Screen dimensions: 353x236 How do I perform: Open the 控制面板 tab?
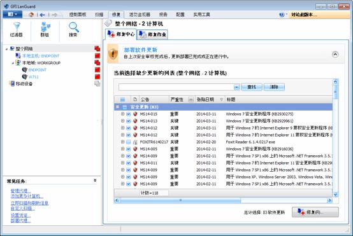78,15
